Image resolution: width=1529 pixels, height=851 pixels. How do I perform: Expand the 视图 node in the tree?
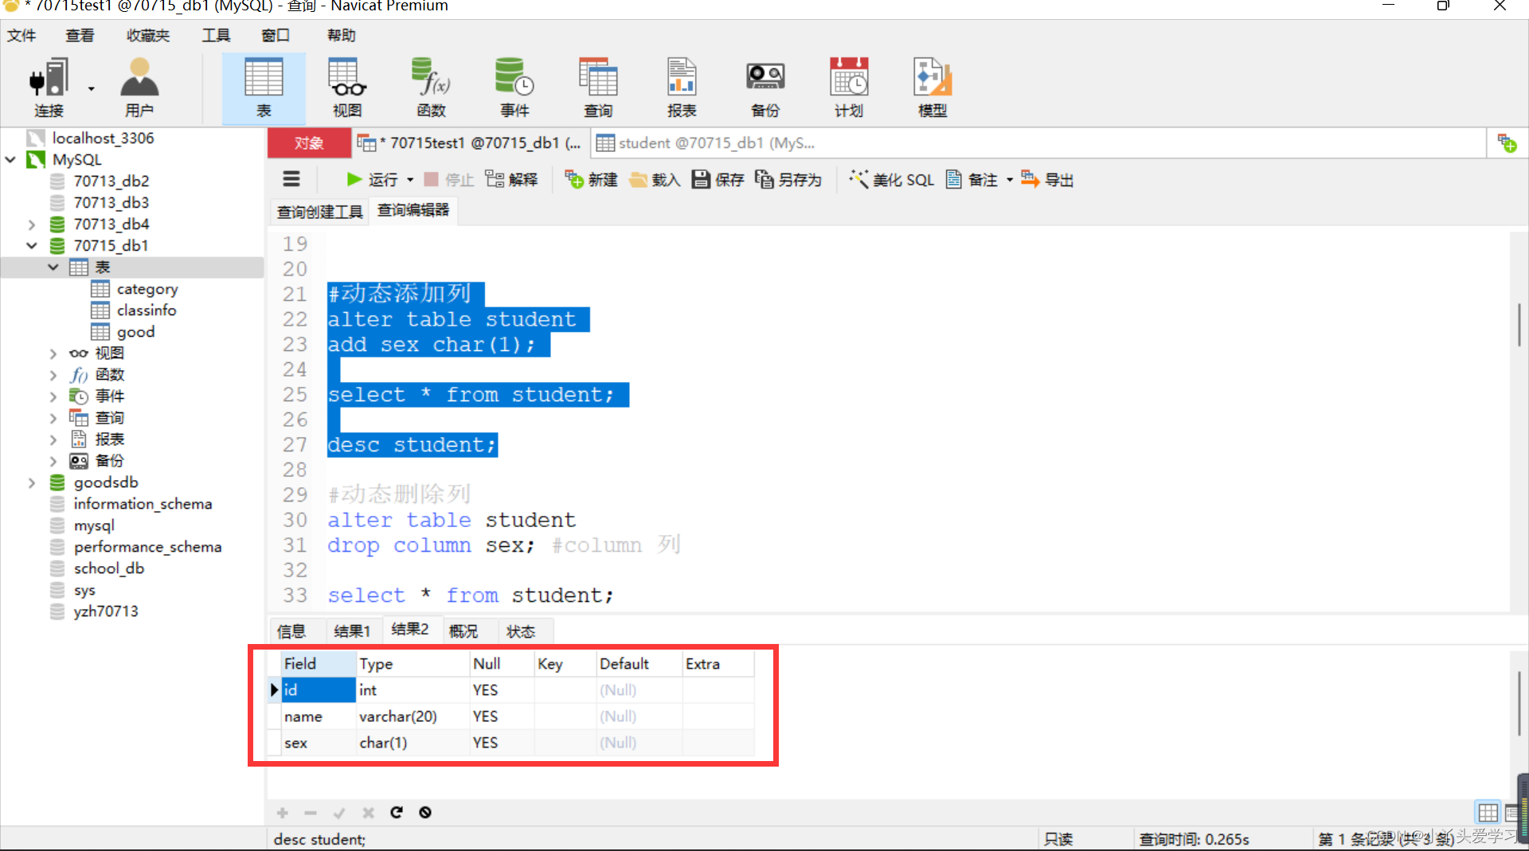click(53, 353)
